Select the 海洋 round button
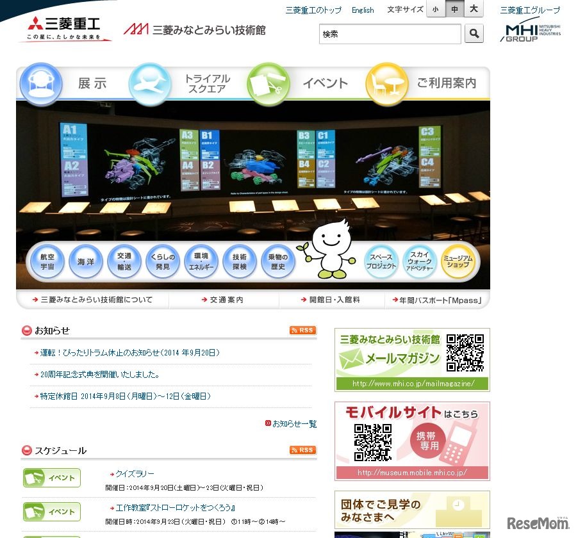The height and width of the screenshot is (538, 578). tap(85, 261)
